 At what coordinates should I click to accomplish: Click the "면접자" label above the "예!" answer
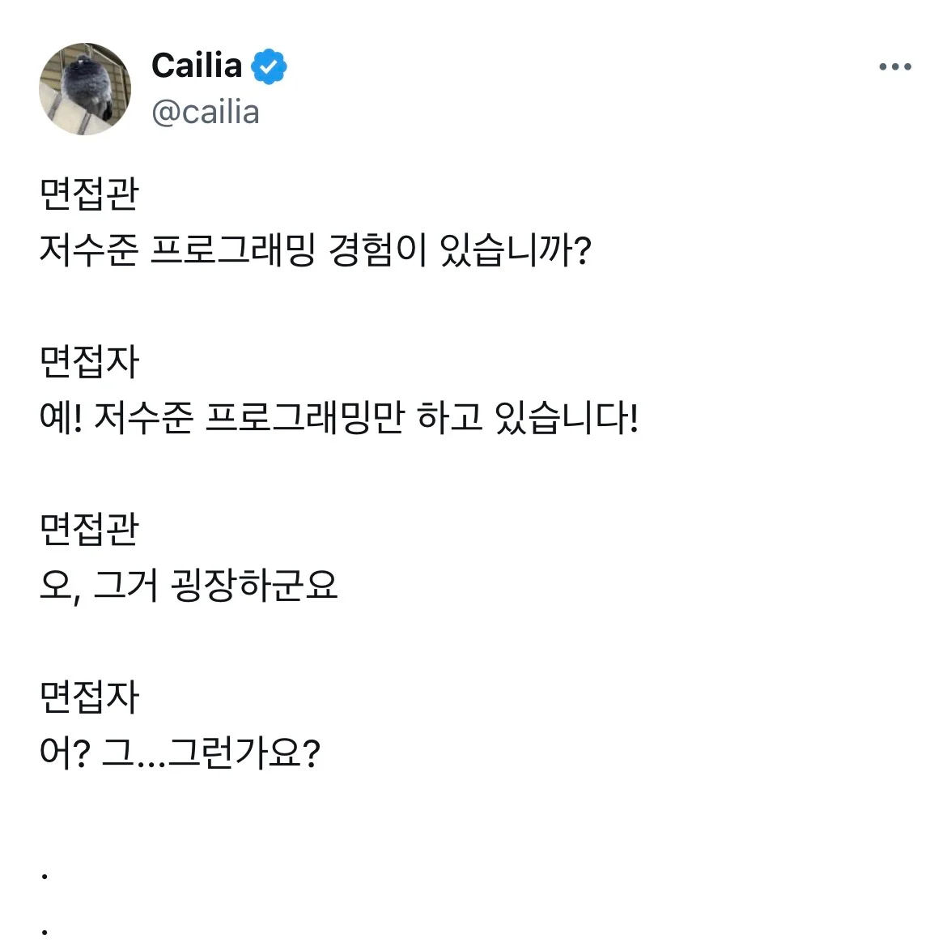(x=89, y=361)
